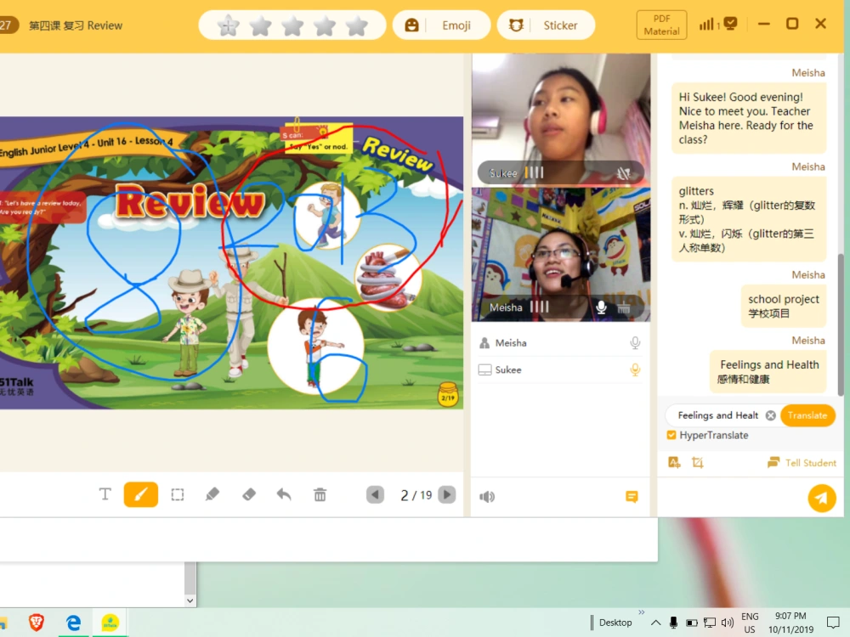
Task: Select the Eraser tool
Action: [x=249, y=494]
